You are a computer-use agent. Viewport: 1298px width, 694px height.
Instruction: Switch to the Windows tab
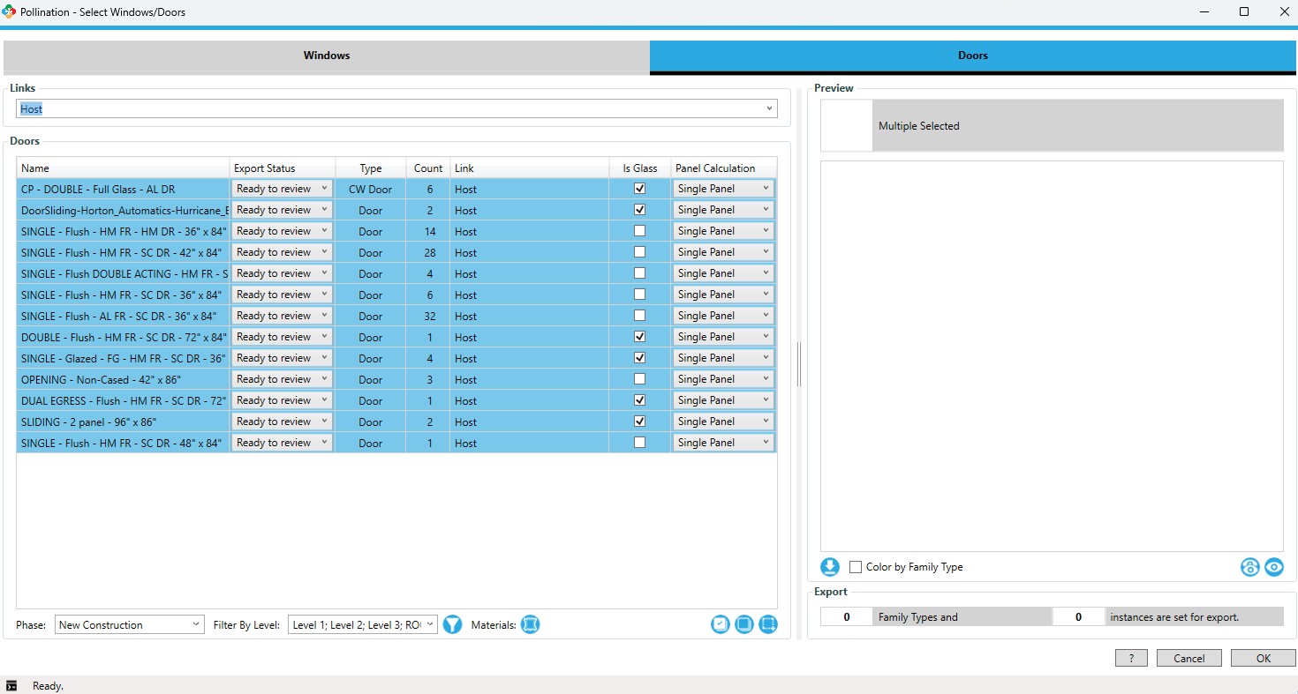327,56
